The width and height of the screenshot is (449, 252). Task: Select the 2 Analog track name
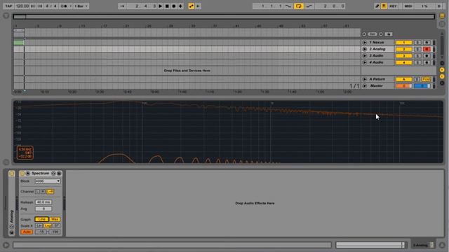tap(377, 49)
